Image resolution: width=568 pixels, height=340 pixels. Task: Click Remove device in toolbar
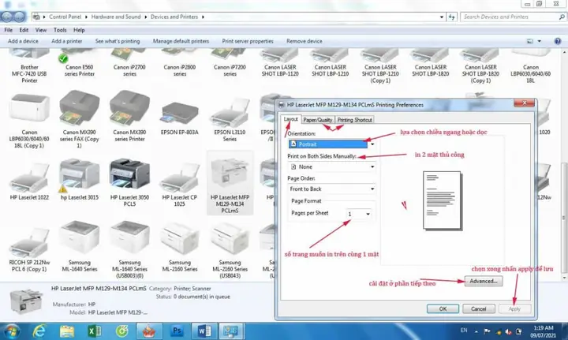(305, 41)
